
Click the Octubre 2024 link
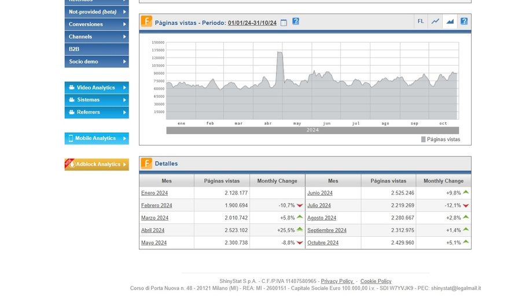coord(323,243)
